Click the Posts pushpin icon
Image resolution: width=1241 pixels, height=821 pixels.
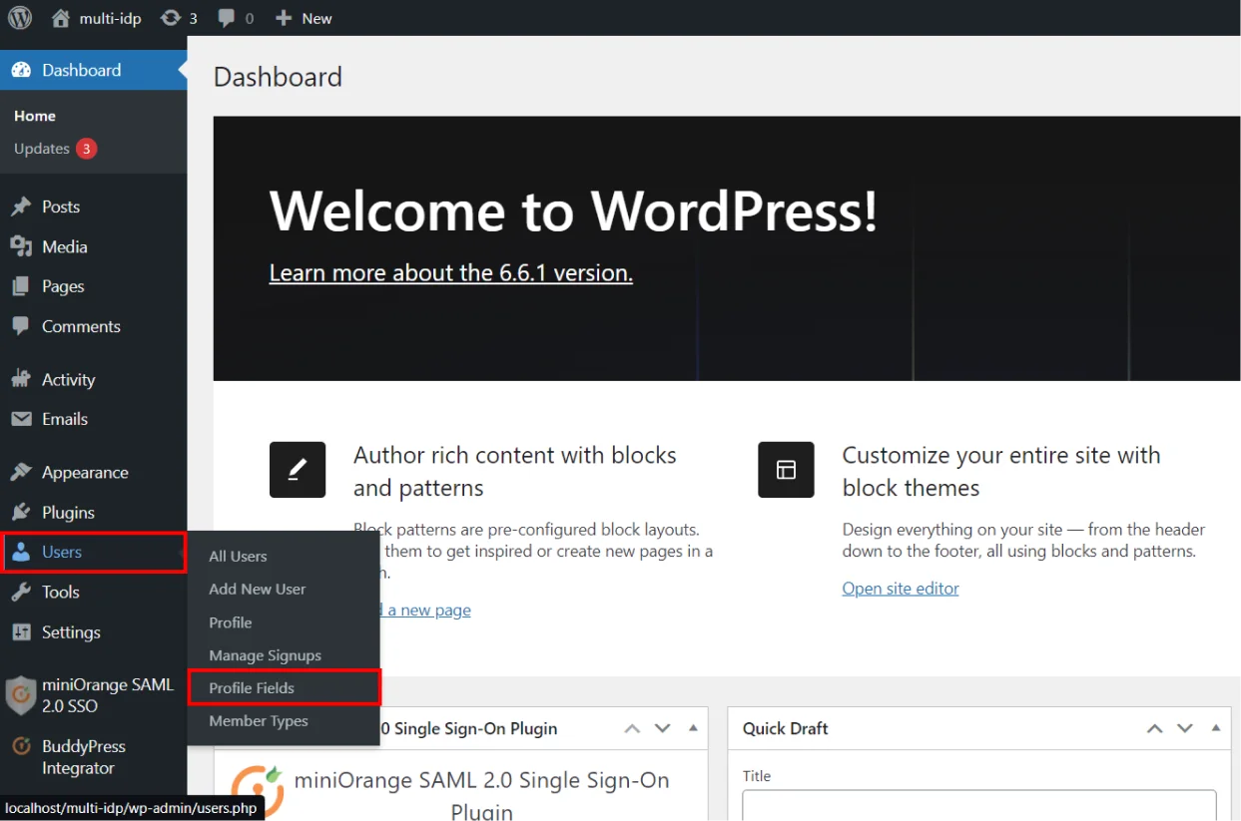point(21,206)
